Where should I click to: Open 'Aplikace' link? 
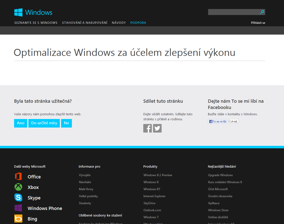(214, 203)
